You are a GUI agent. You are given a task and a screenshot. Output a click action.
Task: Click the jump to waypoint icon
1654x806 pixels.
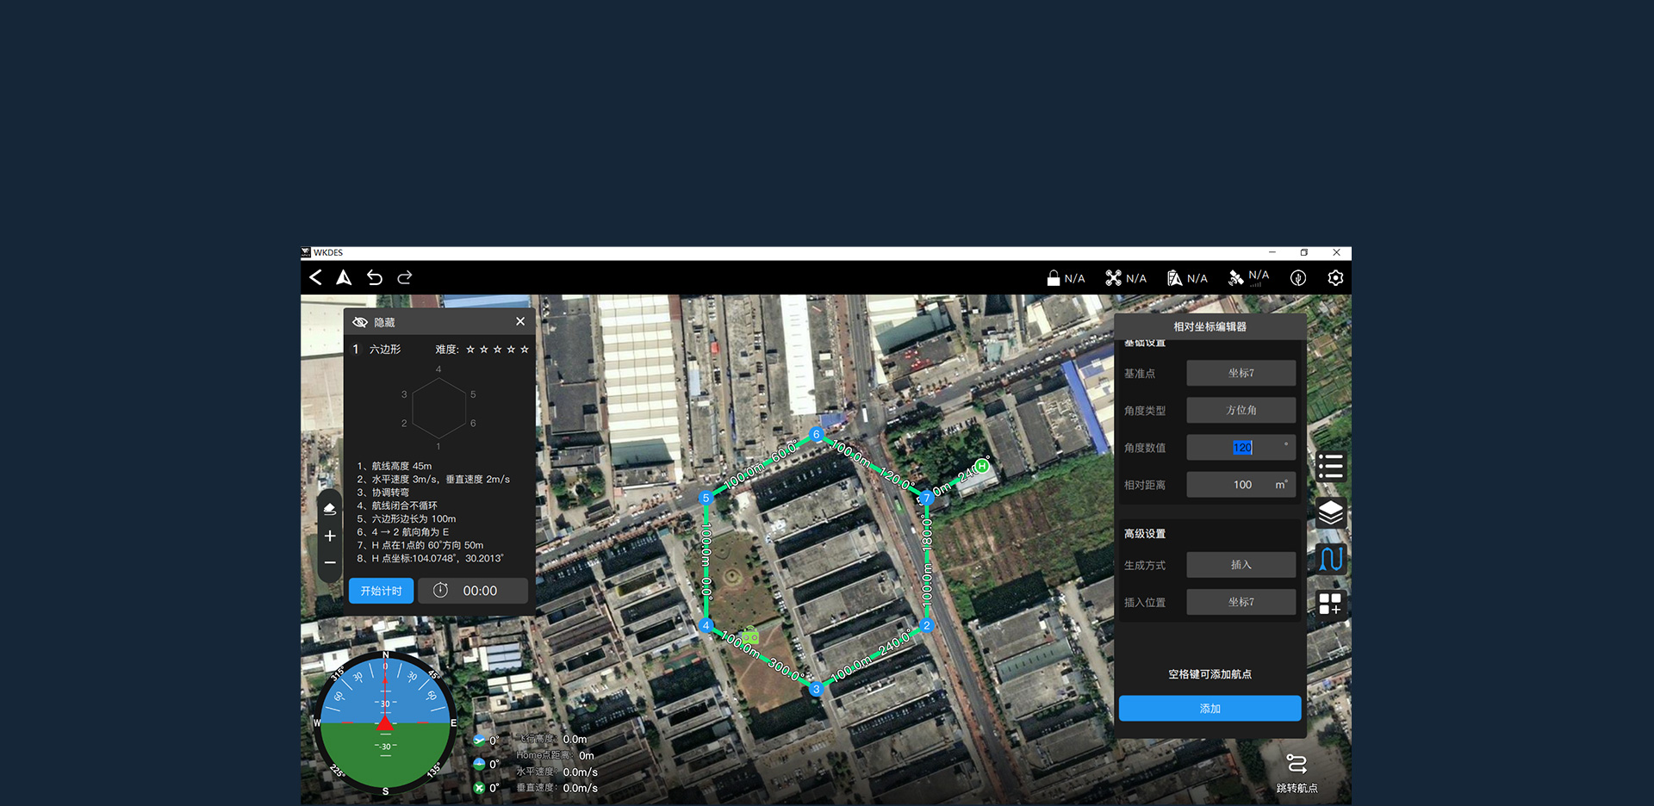point(1296,765)
